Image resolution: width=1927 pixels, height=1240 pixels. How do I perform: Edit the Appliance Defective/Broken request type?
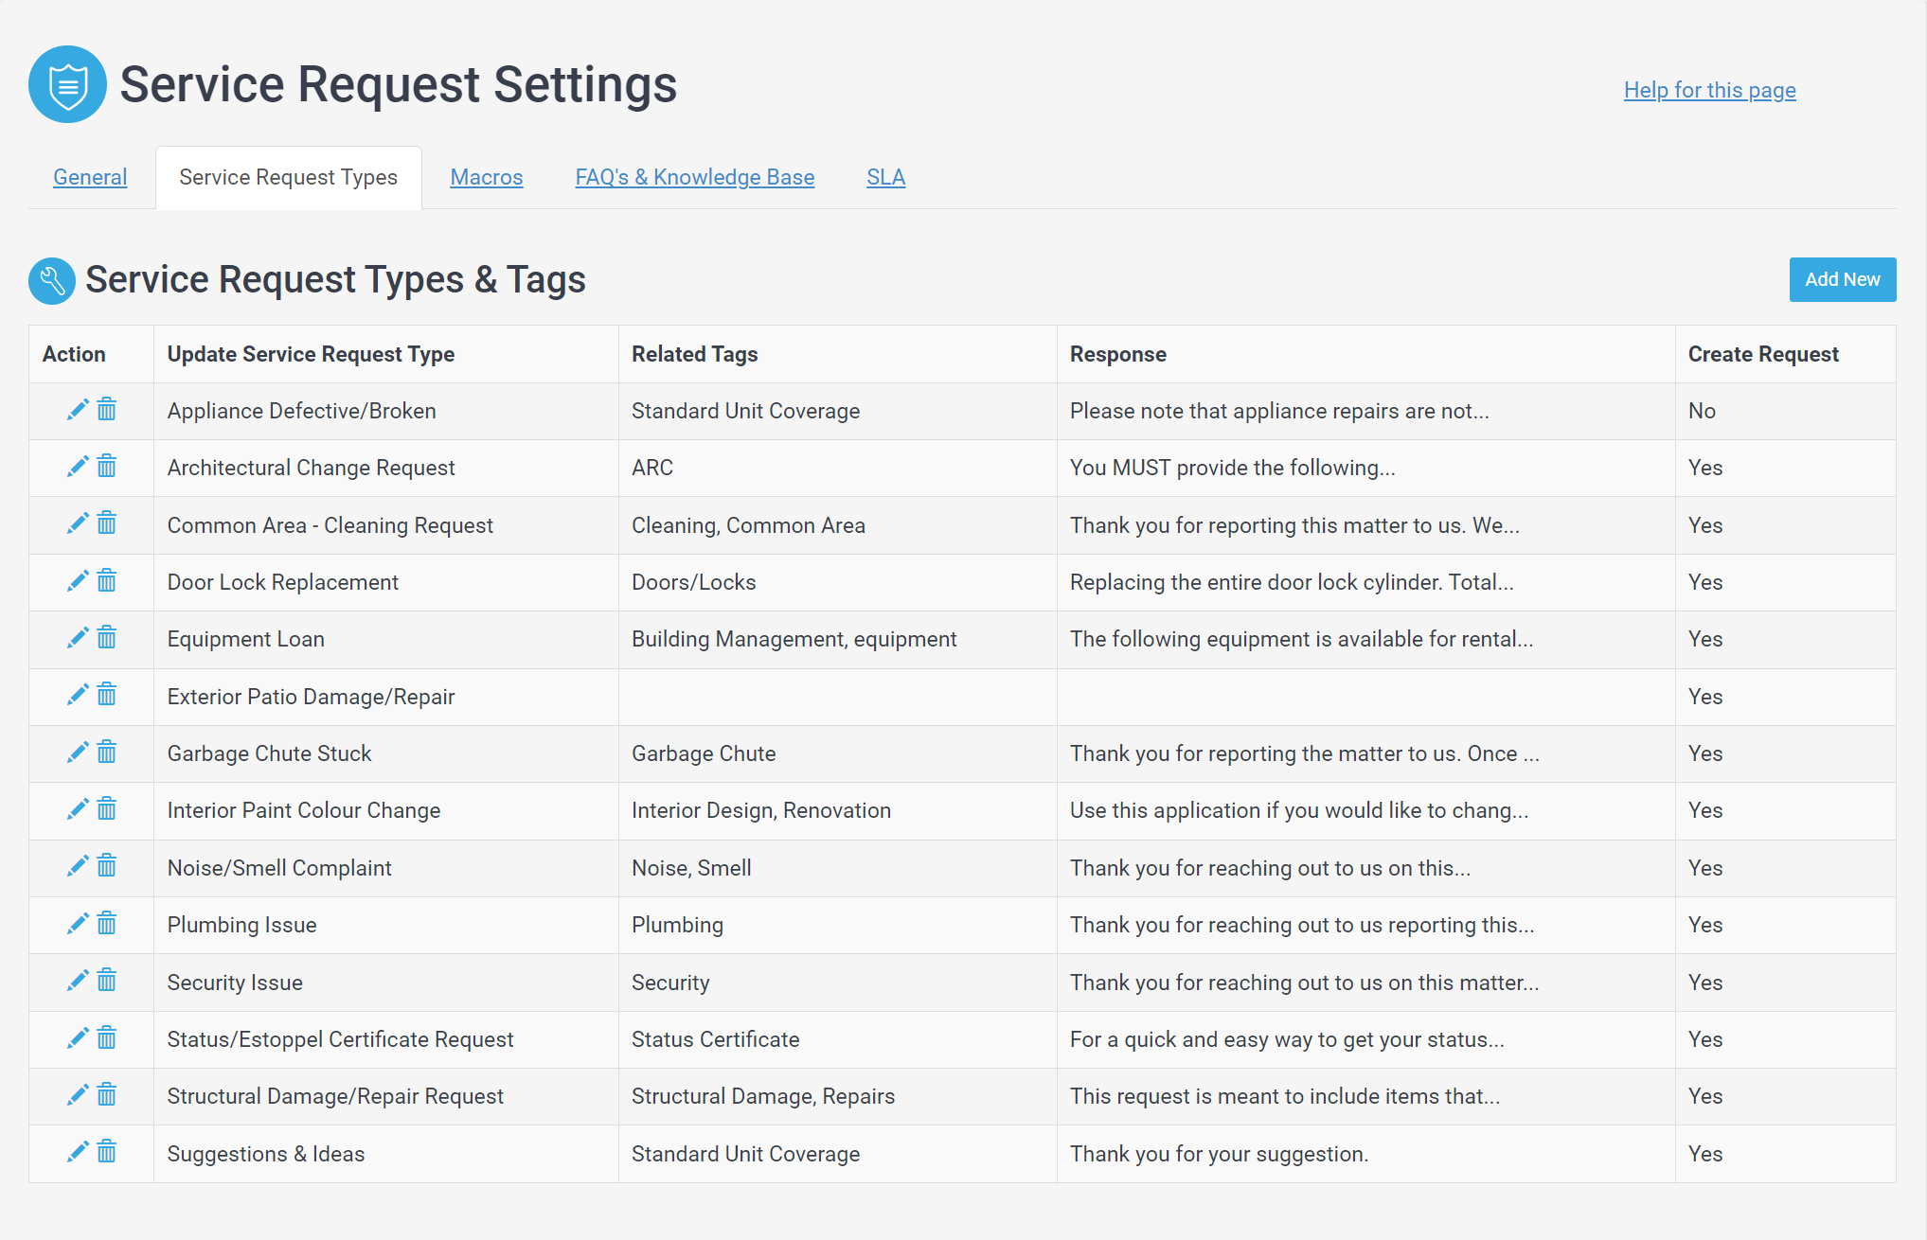tap(77, 410)
